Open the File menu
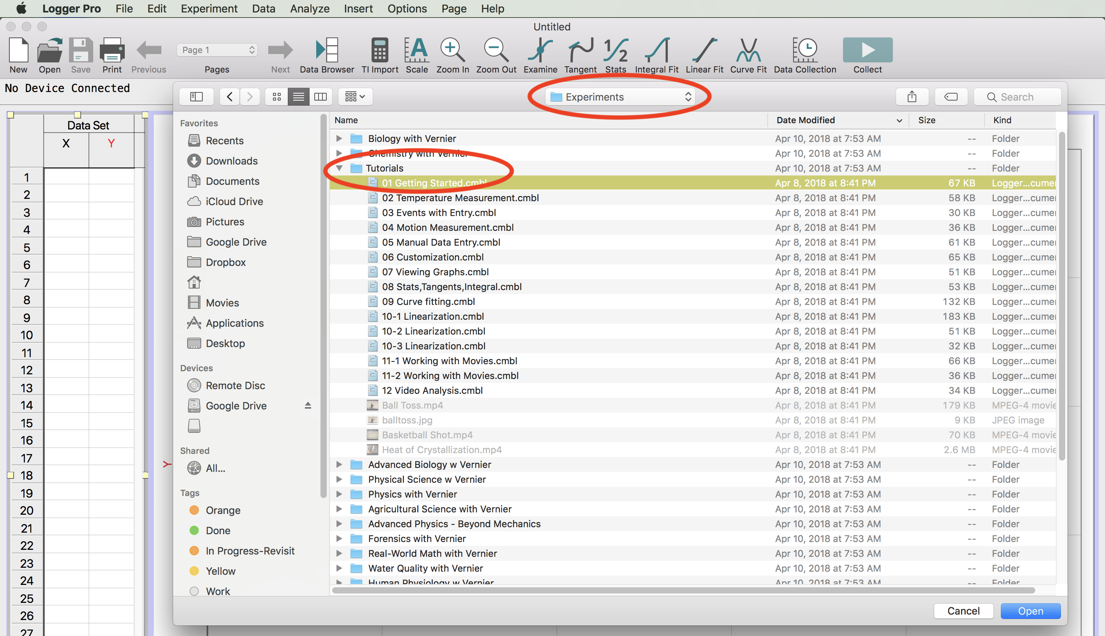1105x636 pixels. coord(124,8)
